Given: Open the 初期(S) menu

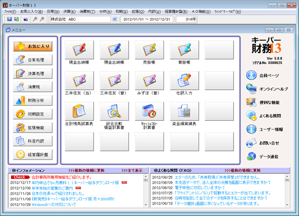Looking at the screenshot, I should coord(121,12).
